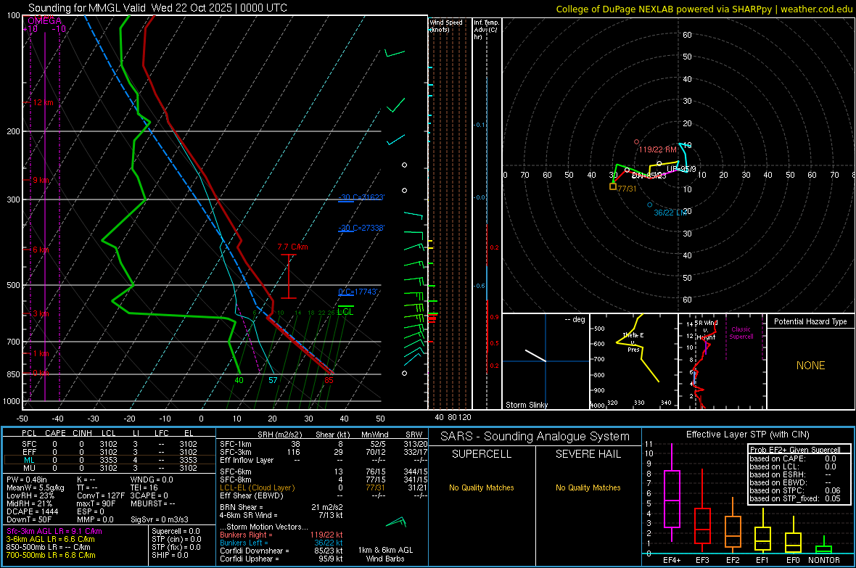The width and height of the screenshot is (856, 568).
Task: Click the orange 77/31 hodograph marker label
Action: coord(627,189)
